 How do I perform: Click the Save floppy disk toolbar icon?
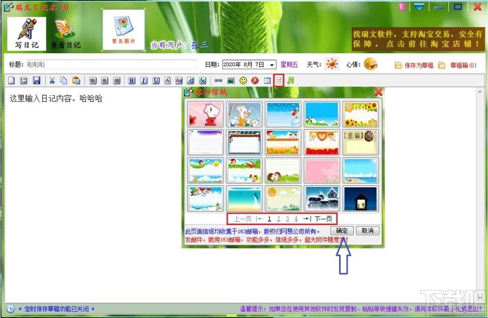coord(36,80)
